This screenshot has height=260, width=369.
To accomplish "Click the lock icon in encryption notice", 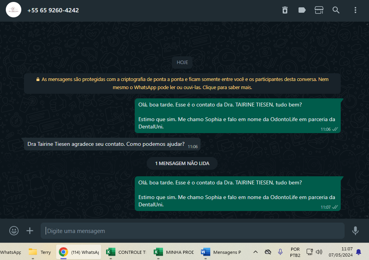I will click(38, 79).
